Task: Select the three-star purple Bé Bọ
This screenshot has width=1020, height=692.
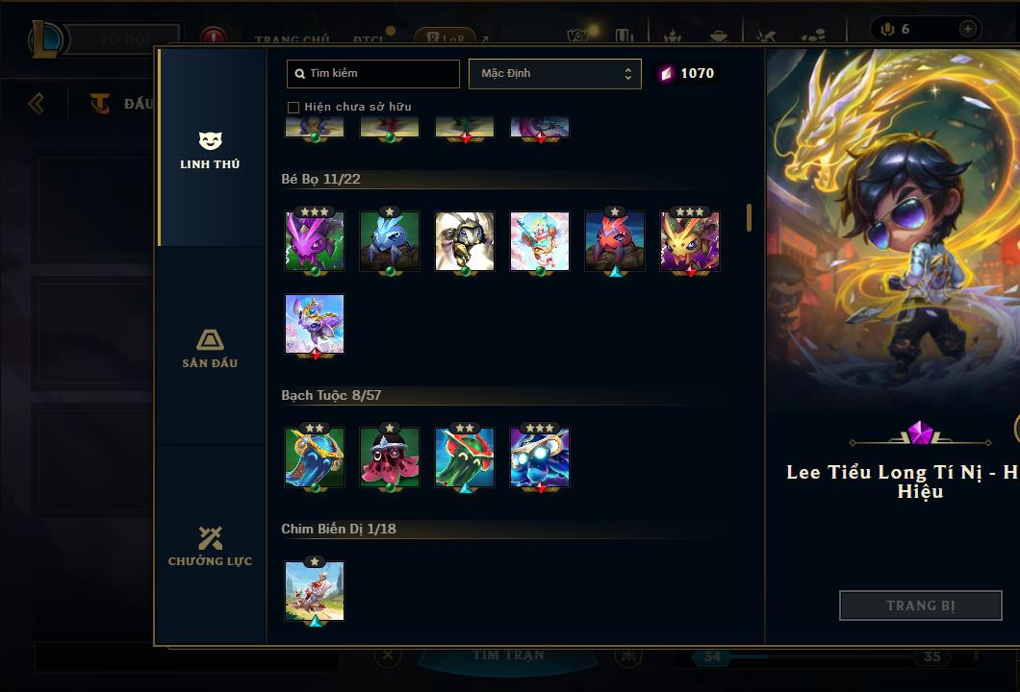Action: coord(315,241)
